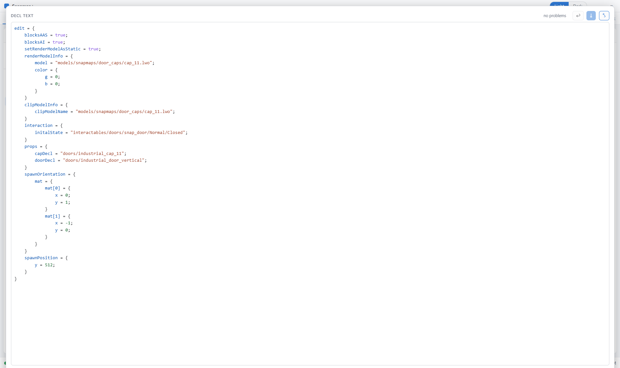Click the 'props = {' line

36,147
